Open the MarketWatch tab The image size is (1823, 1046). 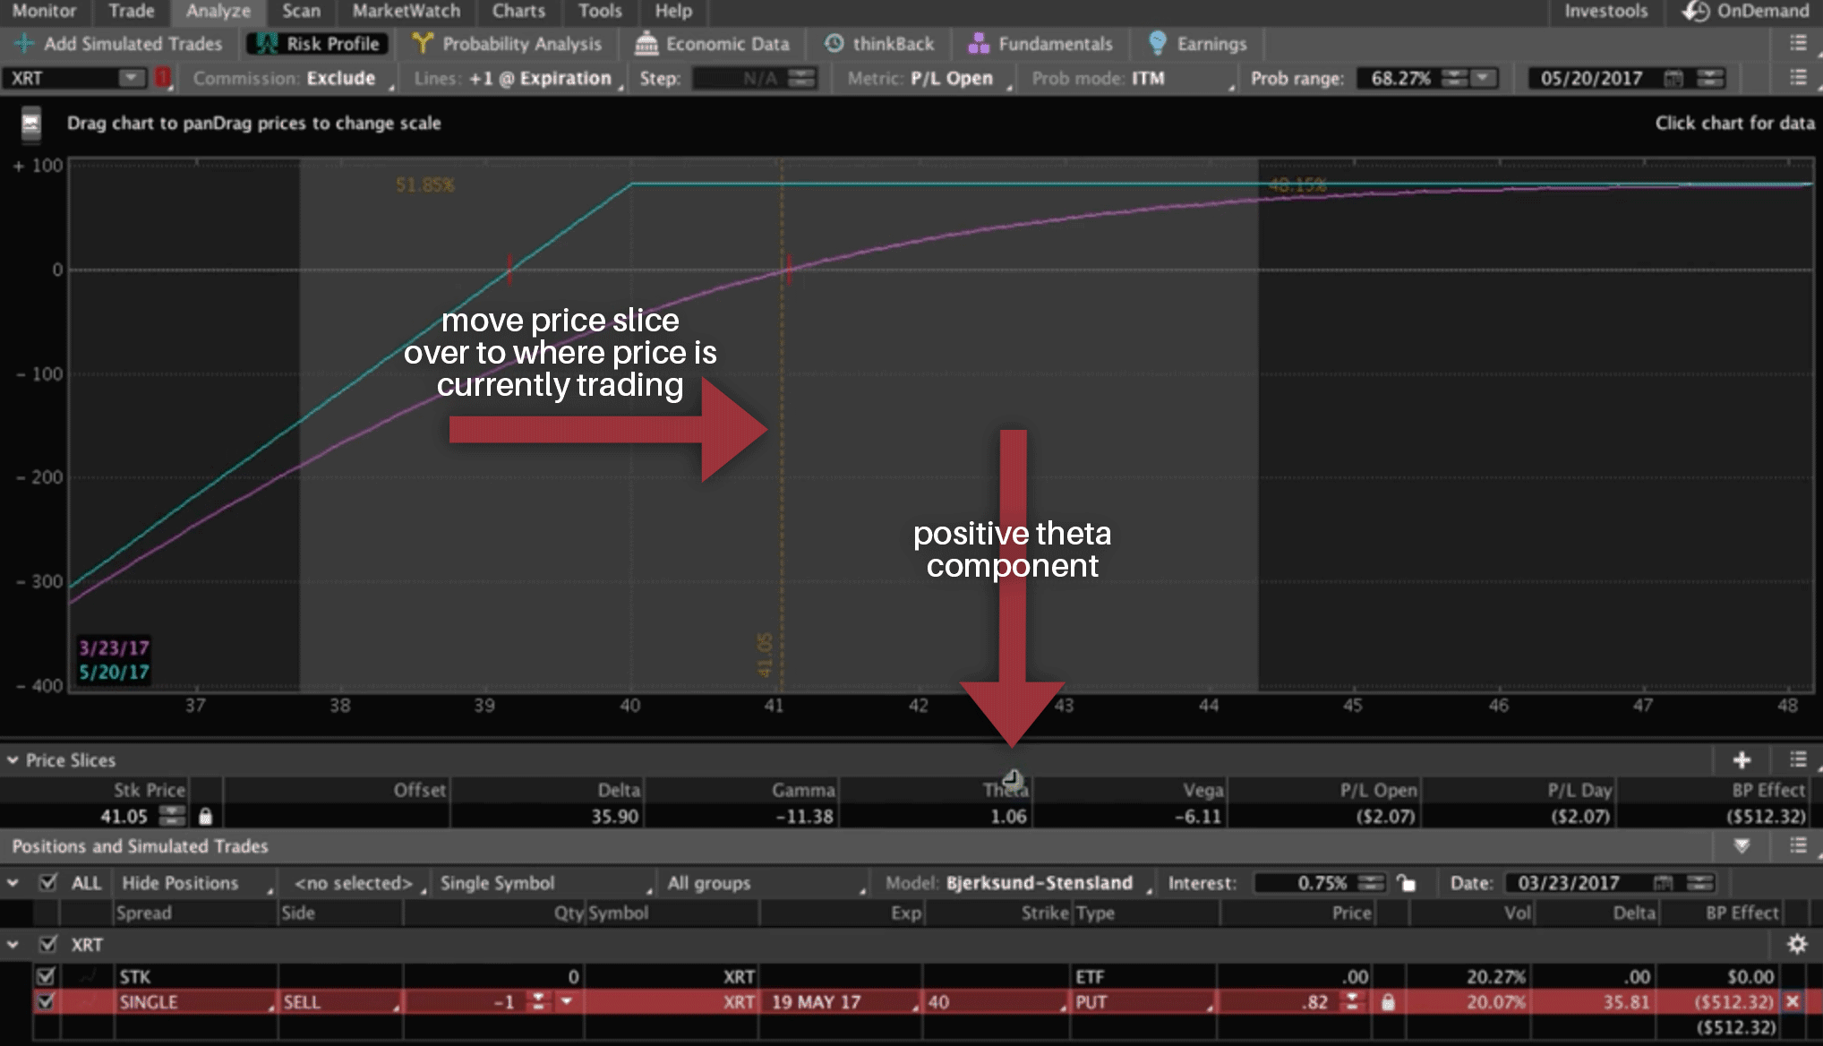pyautogui.click(x=407, y=11)
